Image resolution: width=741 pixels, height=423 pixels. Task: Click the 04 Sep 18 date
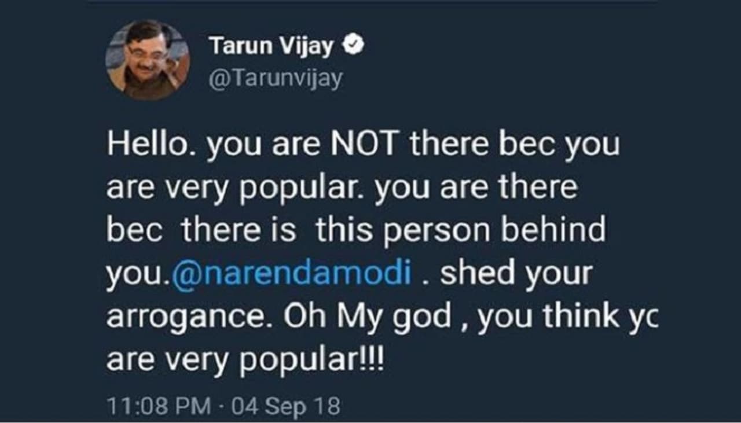(285, 406)
